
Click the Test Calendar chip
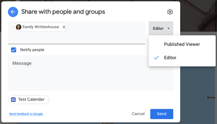[x=28, y=99]
